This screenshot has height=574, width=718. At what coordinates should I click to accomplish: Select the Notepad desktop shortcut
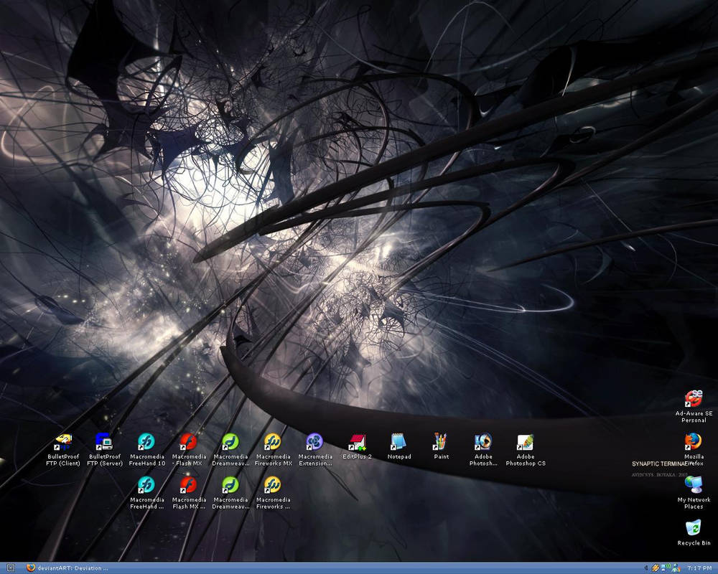tap(398, 447)
